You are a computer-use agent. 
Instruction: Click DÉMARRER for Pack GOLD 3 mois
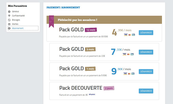pos(146,52)
